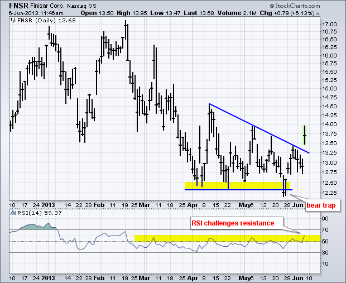Click the May label on price chart axis
346x283 pixels.
[244, 205]
